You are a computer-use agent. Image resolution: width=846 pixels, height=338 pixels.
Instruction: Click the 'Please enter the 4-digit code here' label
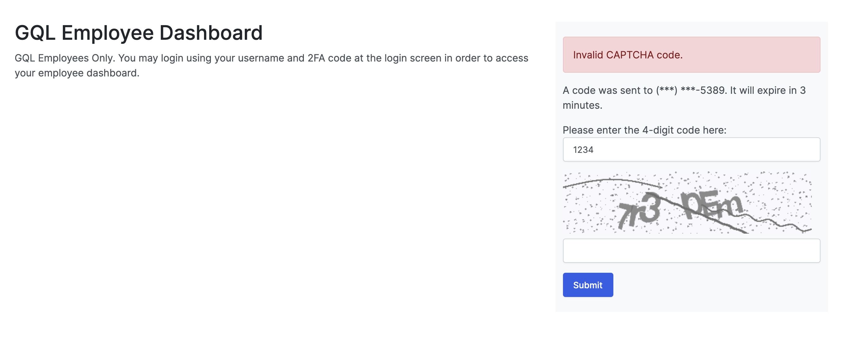(644, 130)
